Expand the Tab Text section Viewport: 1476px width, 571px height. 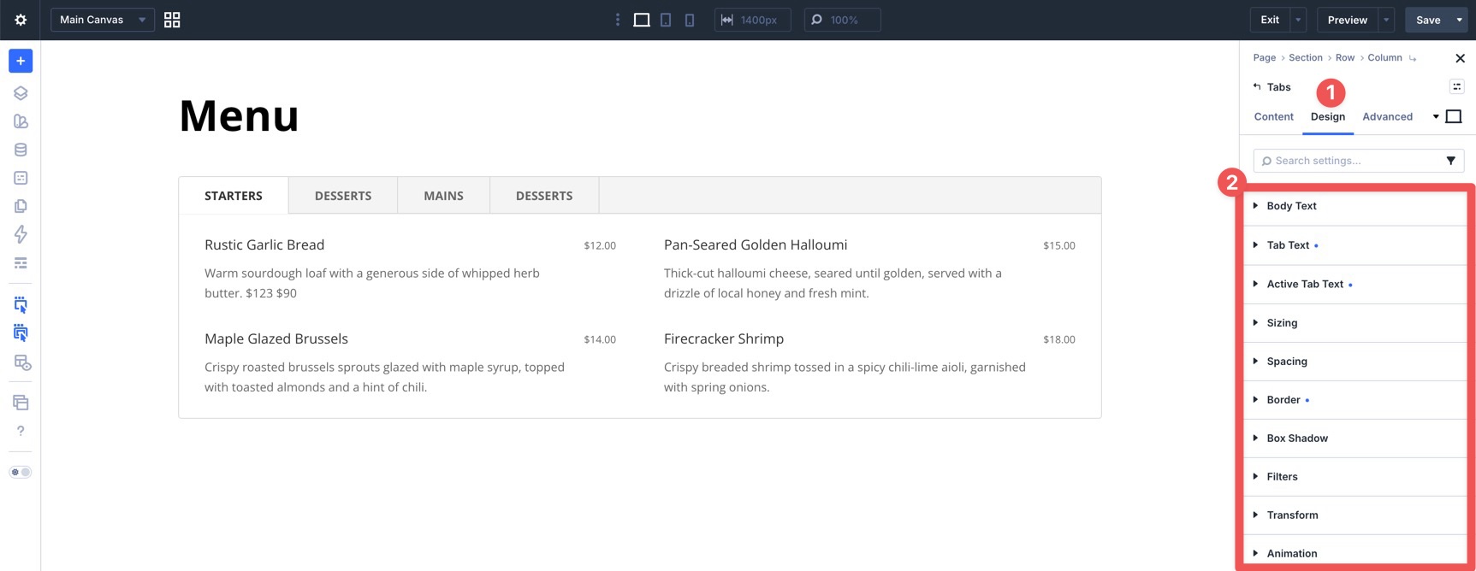(1355, 245)
